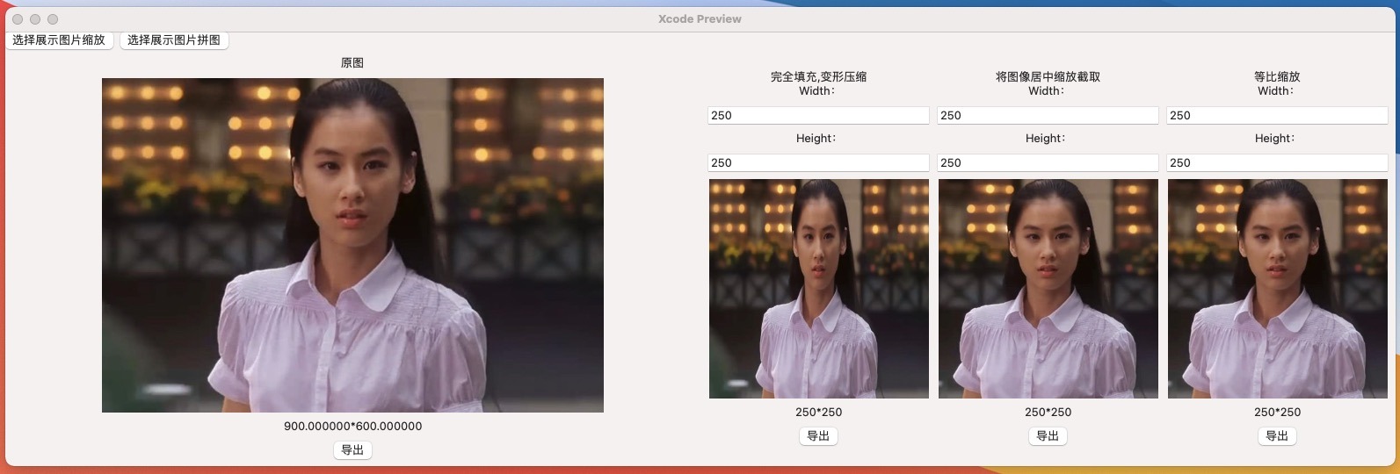The image size is (1400, 474).
Task: Close the Xcode Preview window
Action: click(x=18, y=18)
